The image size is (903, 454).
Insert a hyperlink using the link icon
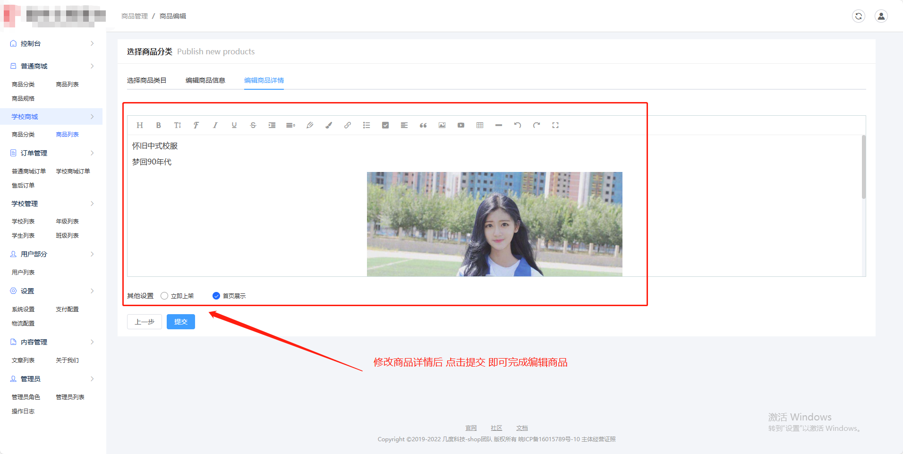pyautogui.click(x=348, y=125)
